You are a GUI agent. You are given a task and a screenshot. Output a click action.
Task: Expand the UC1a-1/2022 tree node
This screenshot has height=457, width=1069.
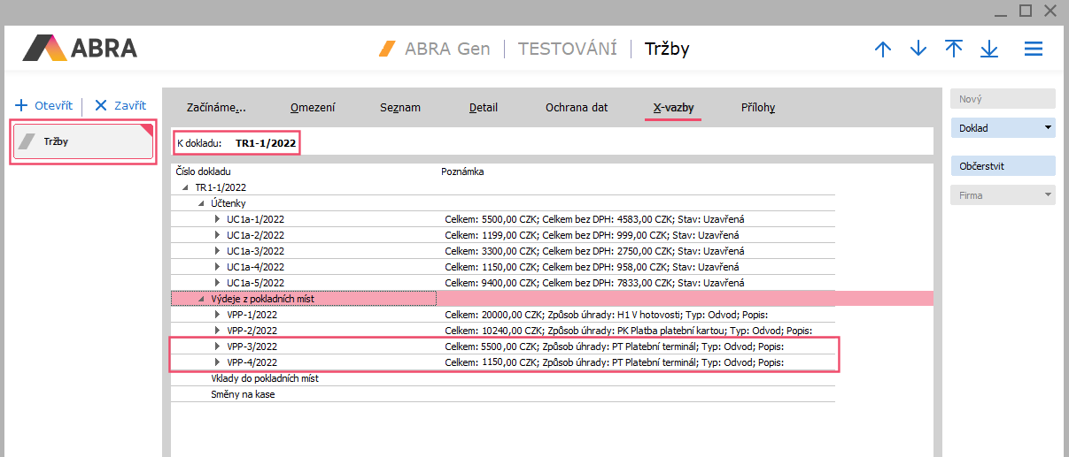(218, 218)
